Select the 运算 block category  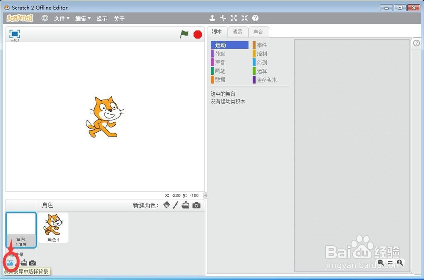pyautogui.click(x=271, y=71)
